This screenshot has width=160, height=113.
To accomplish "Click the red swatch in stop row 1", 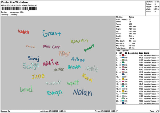I will tap(123, 55).
